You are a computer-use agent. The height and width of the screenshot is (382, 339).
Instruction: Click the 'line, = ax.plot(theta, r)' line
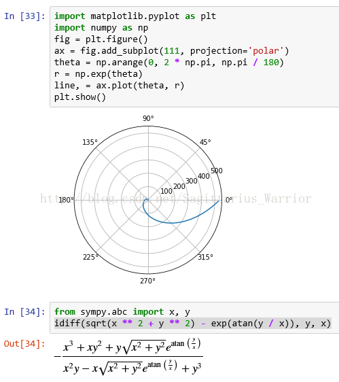click(x=120, y=86)
